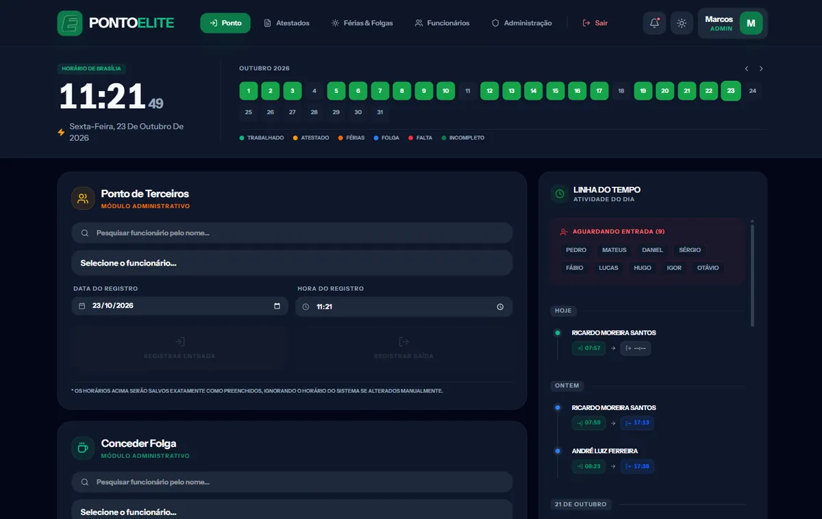822x519 pixels.
Task: Open the Atestados tab
Action: tap(286, 23)
